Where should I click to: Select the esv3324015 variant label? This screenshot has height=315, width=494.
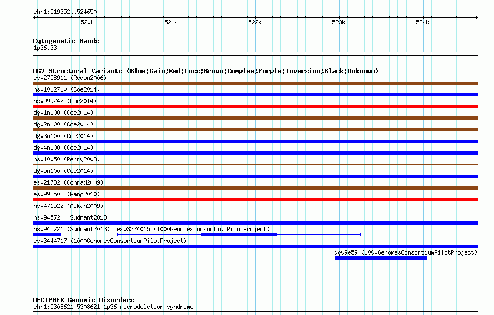[193, 229]
